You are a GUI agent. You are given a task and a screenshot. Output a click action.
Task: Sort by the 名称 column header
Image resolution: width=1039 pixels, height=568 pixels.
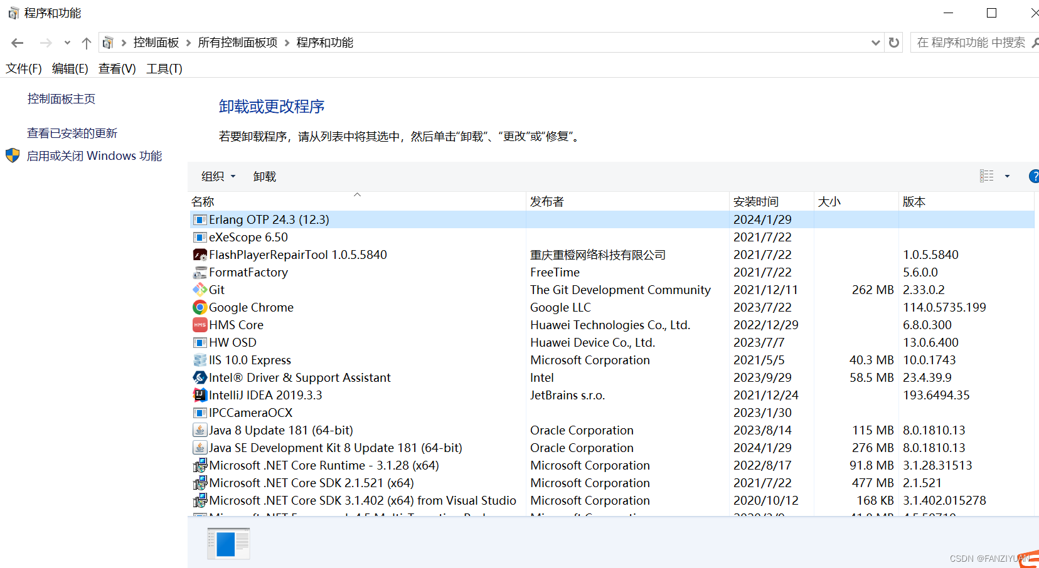coord(357,201)
